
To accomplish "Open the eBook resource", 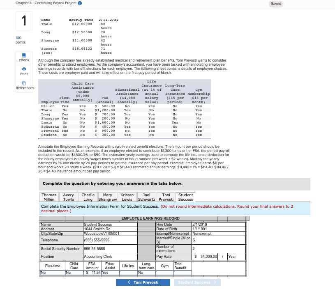I will pos(25,57).
